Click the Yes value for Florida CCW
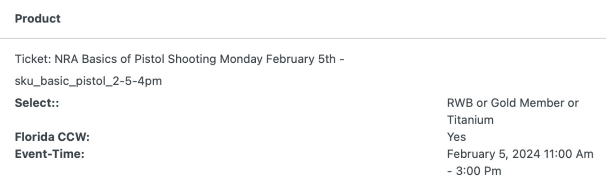 click(456, 137)
